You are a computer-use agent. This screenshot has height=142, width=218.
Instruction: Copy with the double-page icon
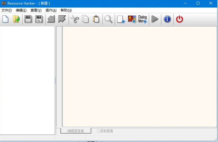pos(85,19)
